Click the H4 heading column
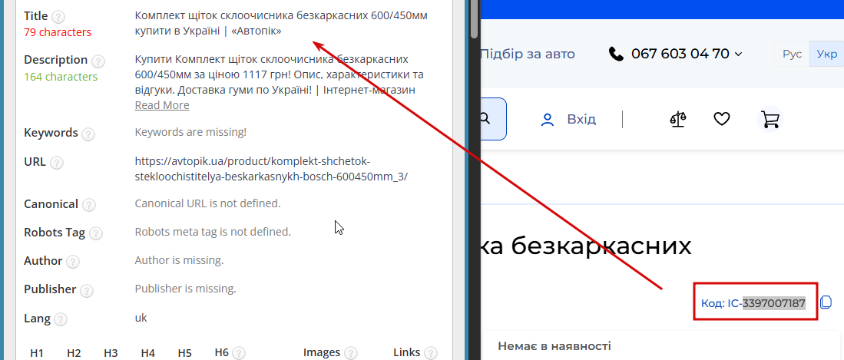This screenshot has height=360, width=844. pos(148,354)
